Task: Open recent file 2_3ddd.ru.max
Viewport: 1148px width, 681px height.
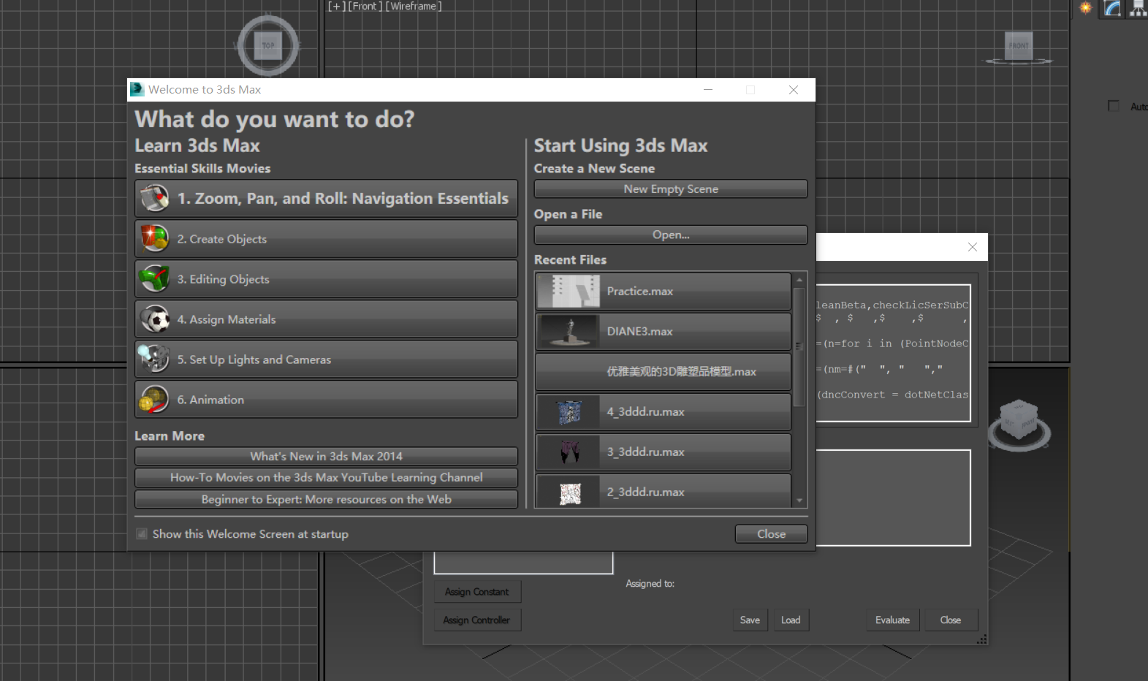Action: [663, 491]
